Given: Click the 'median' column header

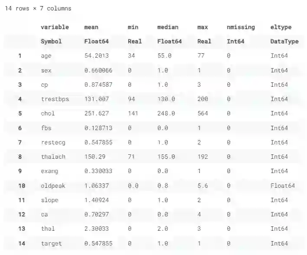Looking at the screenshot, I should tap(167, 27).
